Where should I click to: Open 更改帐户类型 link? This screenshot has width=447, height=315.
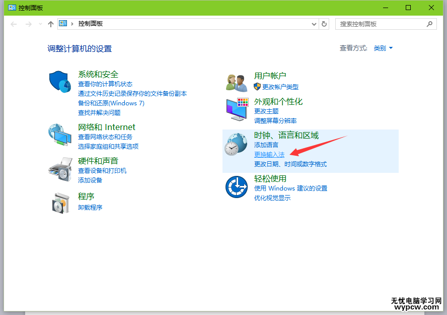[x=280, y=87]
